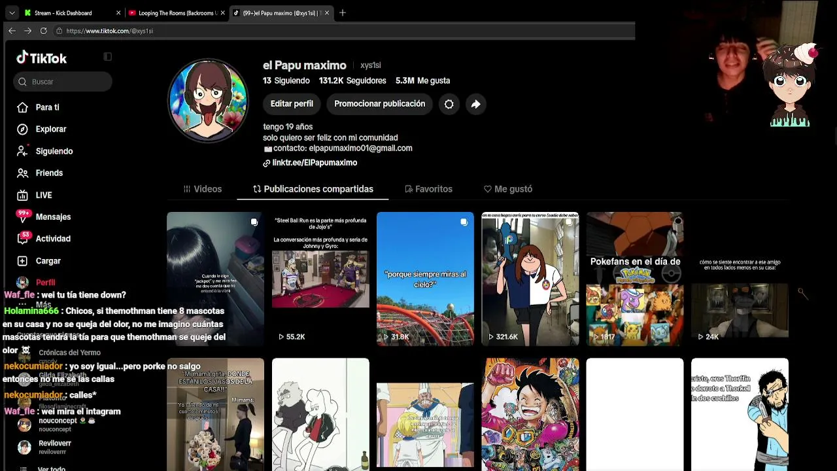Open the Steel Ball Run video
The height and width of the screenshot is (471, 837).
(320, 279)
